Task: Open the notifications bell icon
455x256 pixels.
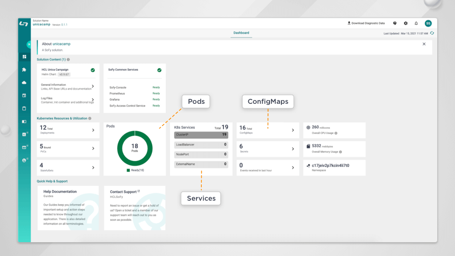Action: tap(416, 23)
